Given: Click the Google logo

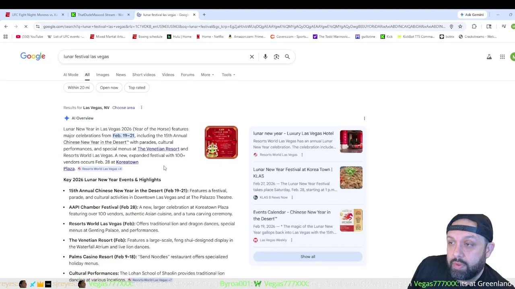Looking at the screenshot, I should 33,57.
